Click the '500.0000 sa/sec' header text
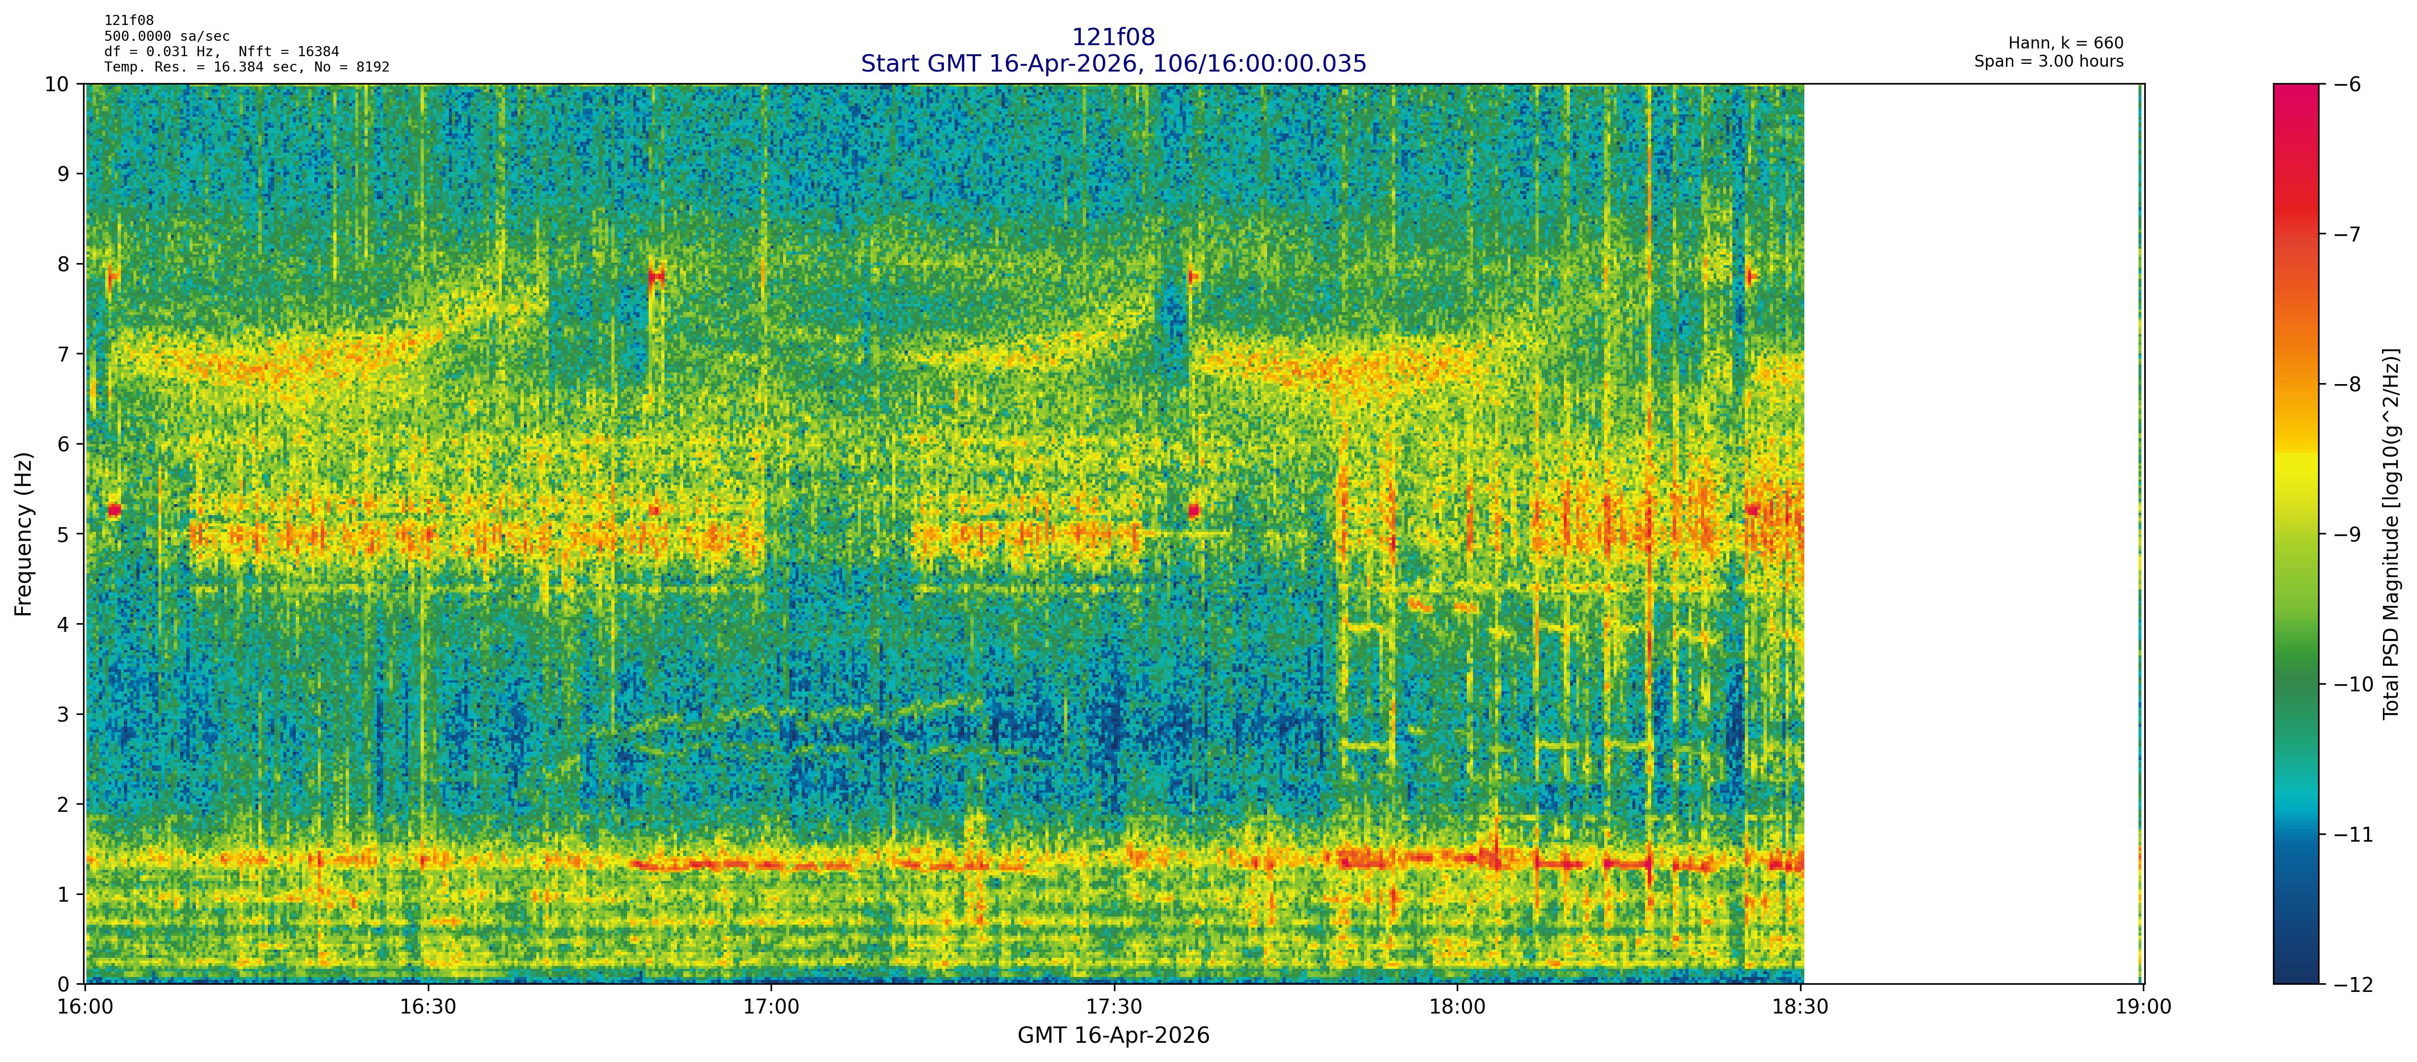 (x=167, y=36)
